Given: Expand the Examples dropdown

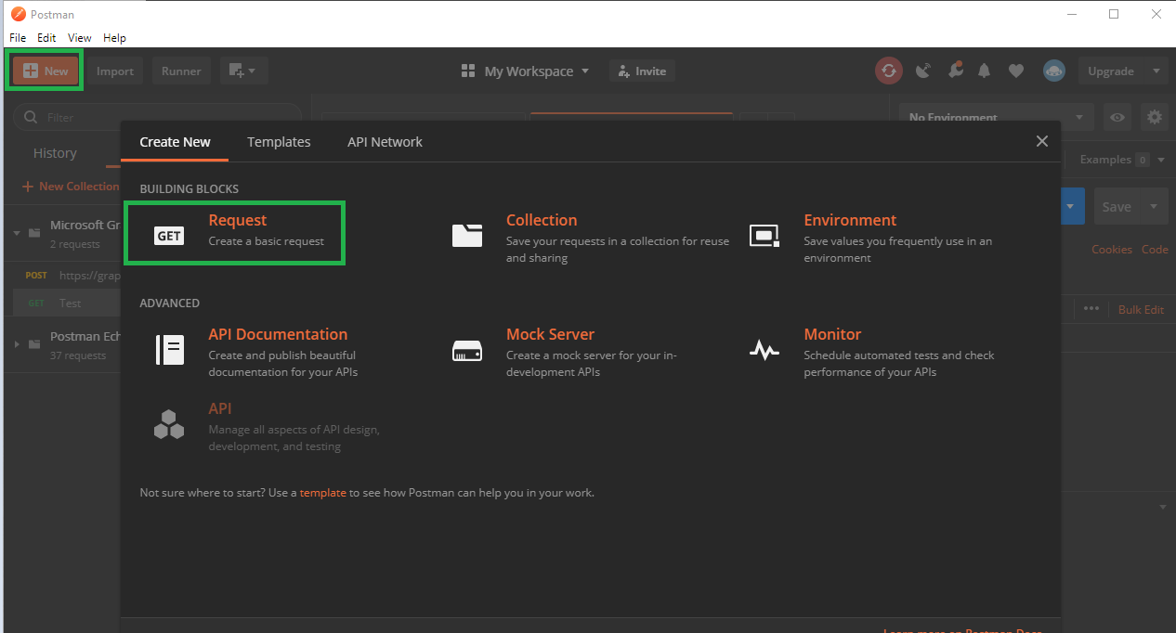Looking at the screenshot, I should (x=1122, y=160).
